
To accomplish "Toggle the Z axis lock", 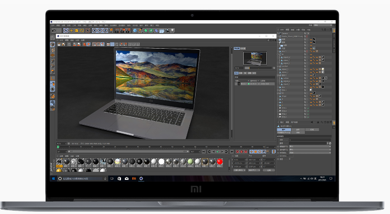I will [105, 31].
